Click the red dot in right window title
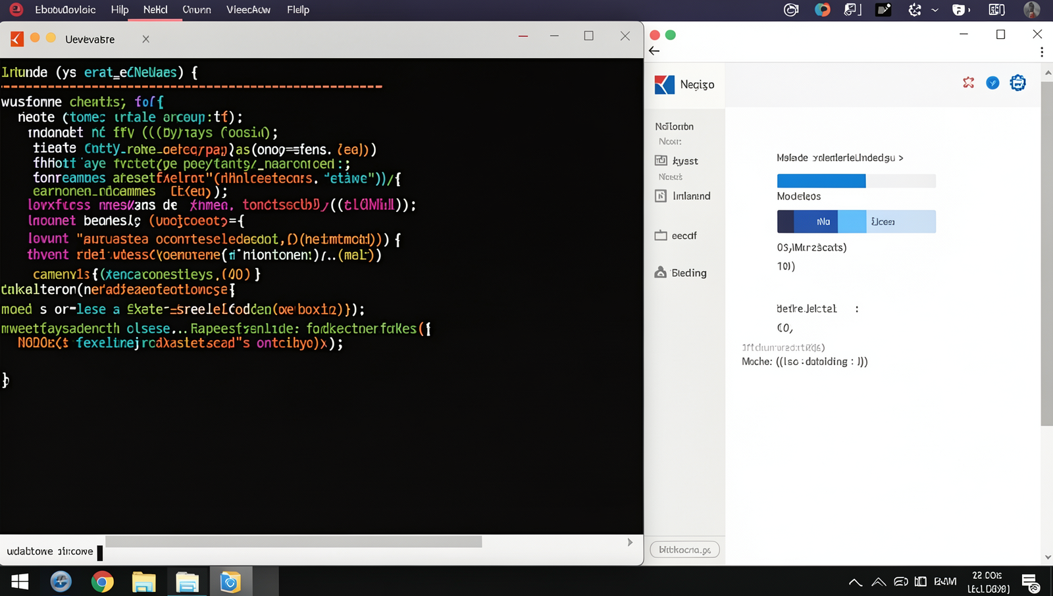 coord(655,35)
